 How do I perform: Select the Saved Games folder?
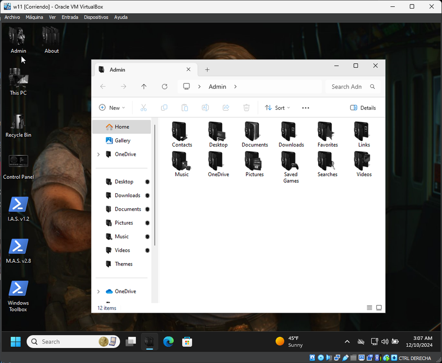291,167
